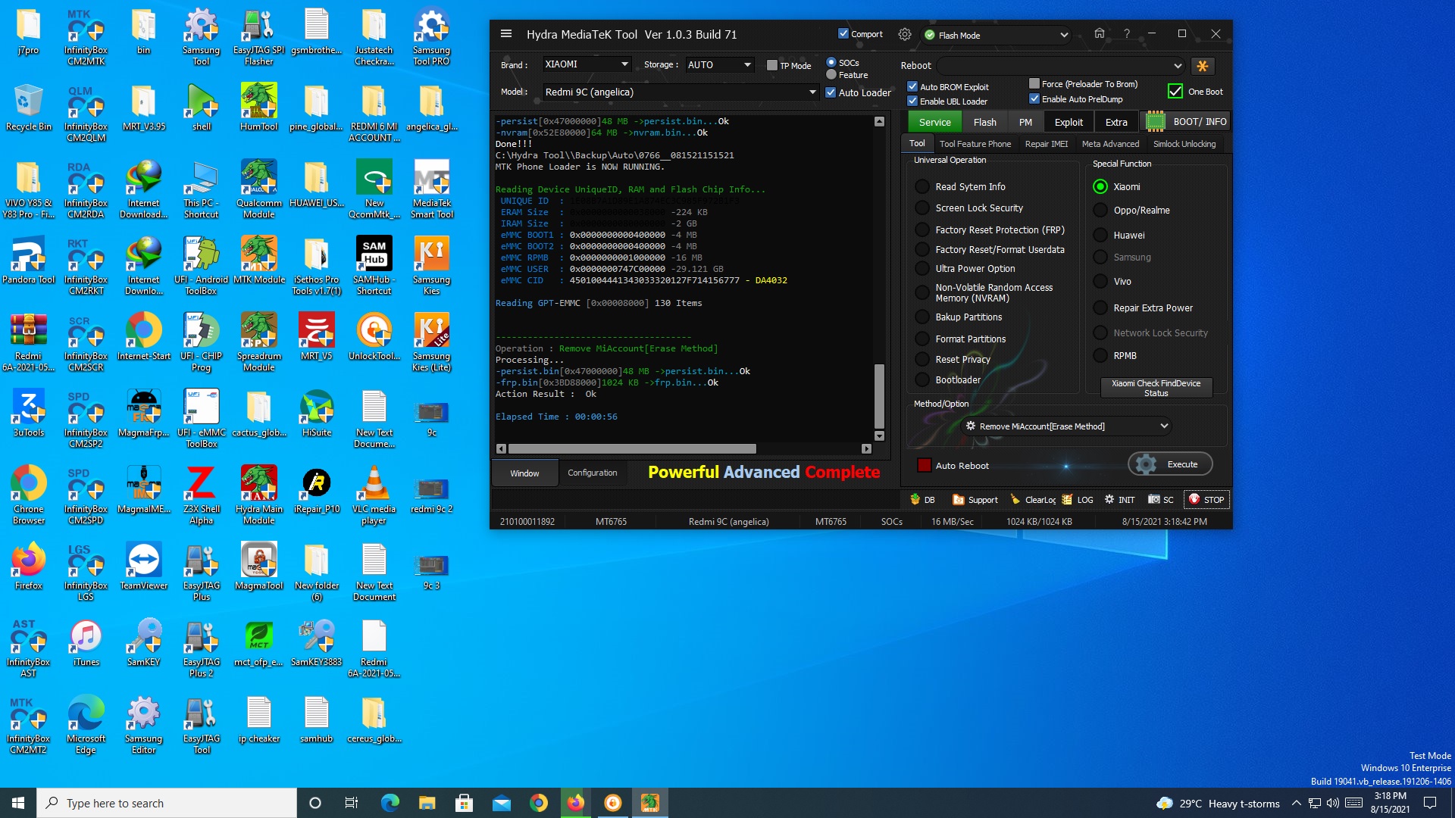1455x818 pixels.
Task: Show hidden system tray icons
Action: pyautogui.click(x=1296, y=803)
